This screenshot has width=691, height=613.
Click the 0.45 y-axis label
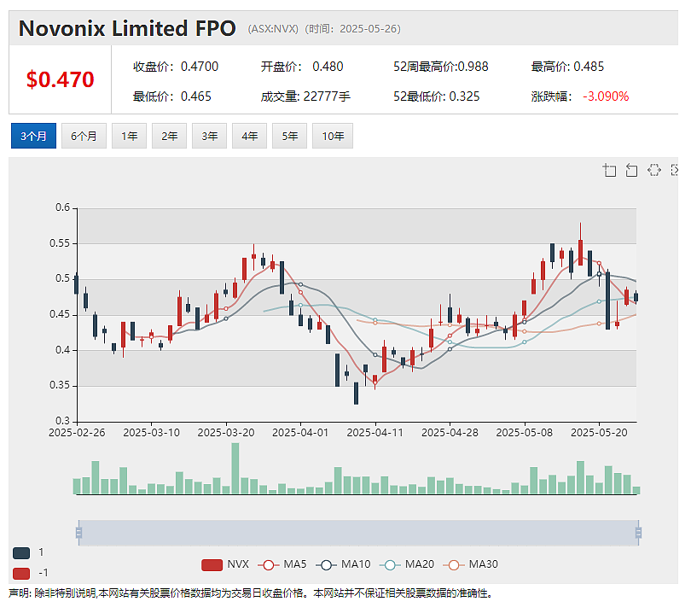click(x=60, y=314)
